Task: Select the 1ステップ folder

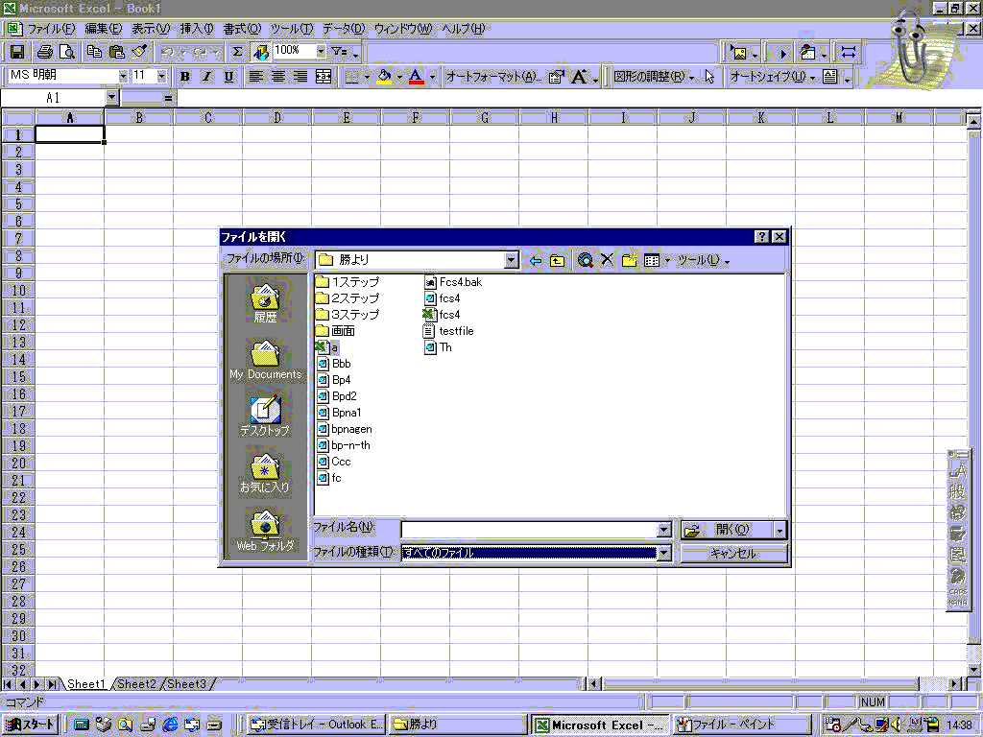Action: click(x=348, y=282)
